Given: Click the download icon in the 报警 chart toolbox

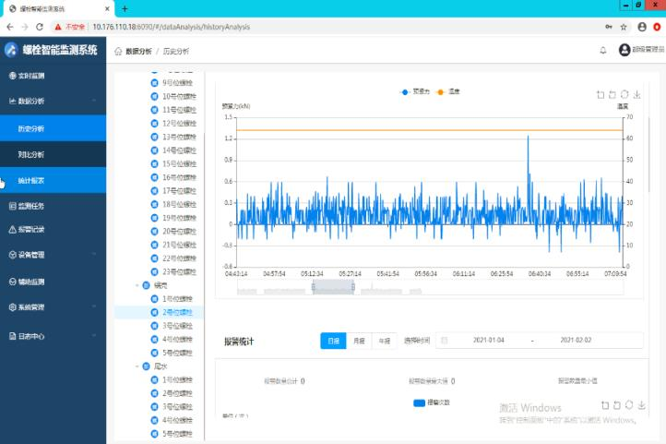Looking at the screenshot, I should point(641,405).
